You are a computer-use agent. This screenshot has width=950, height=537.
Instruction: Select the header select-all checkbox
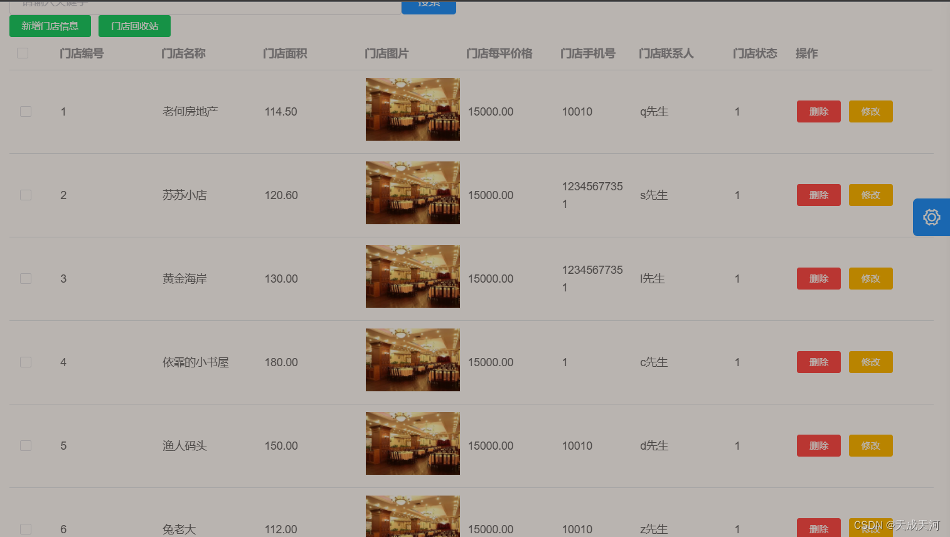[23, 53]
